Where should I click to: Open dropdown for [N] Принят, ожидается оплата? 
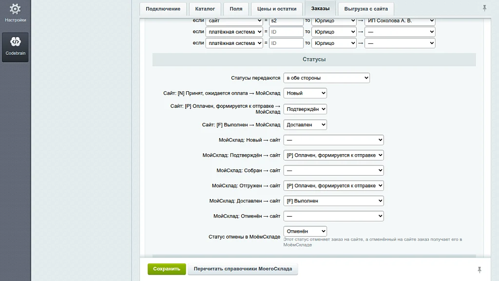[305, 93]
